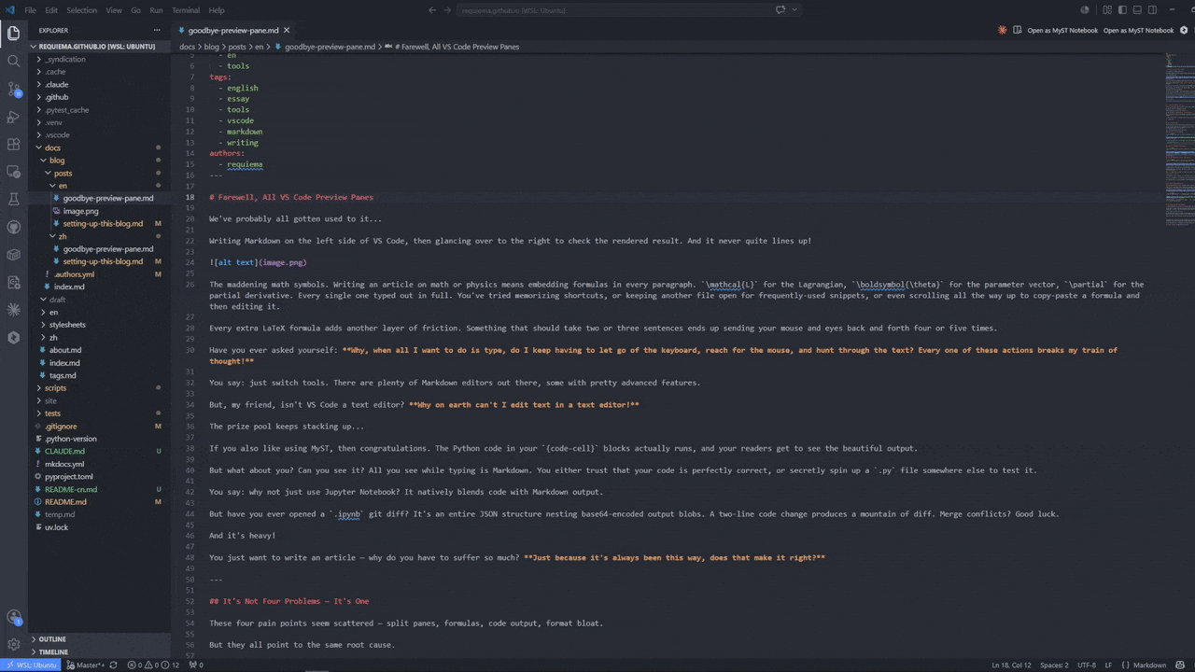Click the ports forwarded indicator
This screenshot has width=1195, height=672.
coord(196,665)
